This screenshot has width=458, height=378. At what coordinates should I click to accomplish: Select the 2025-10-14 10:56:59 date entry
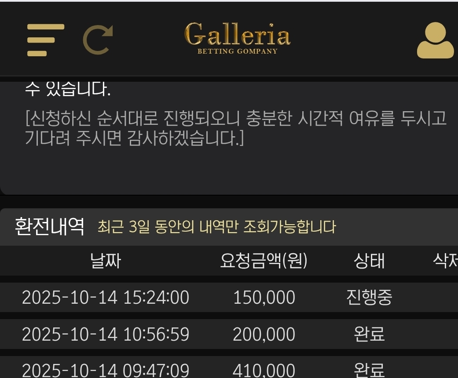tap(105, 334)
